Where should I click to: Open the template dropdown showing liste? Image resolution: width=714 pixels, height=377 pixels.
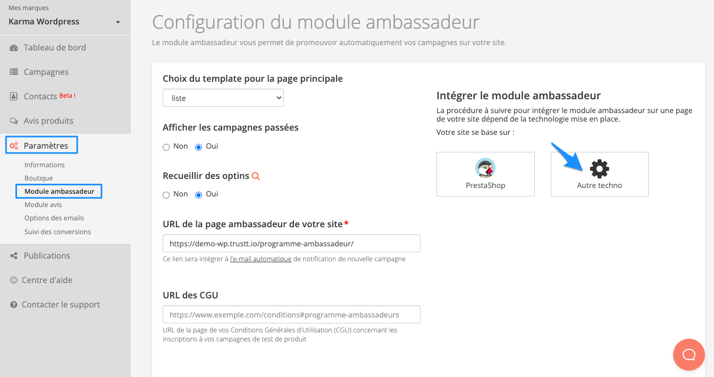click(x=223, y=98)
